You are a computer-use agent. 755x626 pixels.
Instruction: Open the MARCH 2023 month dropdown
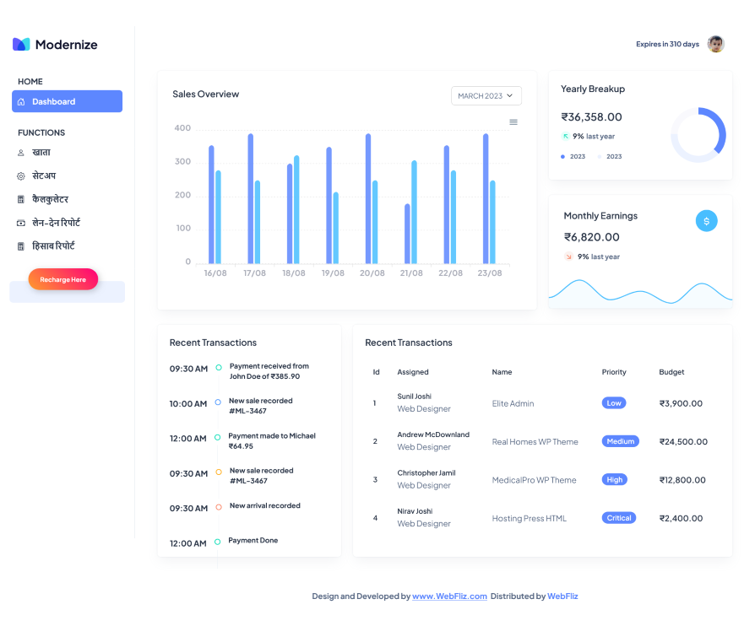point(486,96)
